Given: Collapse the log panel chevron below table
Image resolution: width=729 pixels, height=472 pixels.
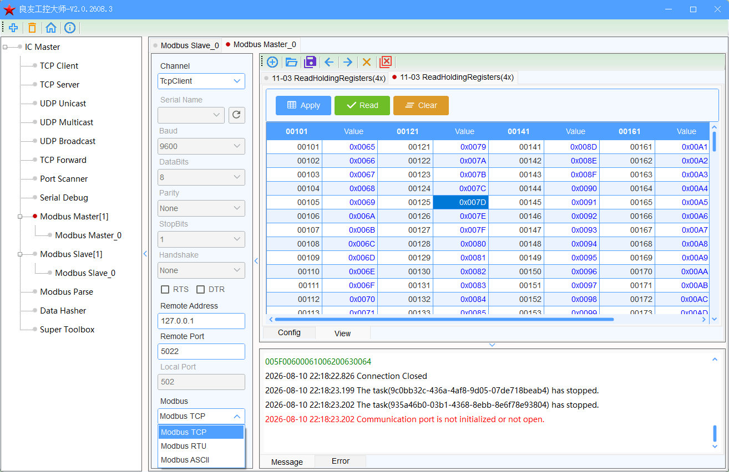Looking at the screenshot, I should tap(492, 345).
